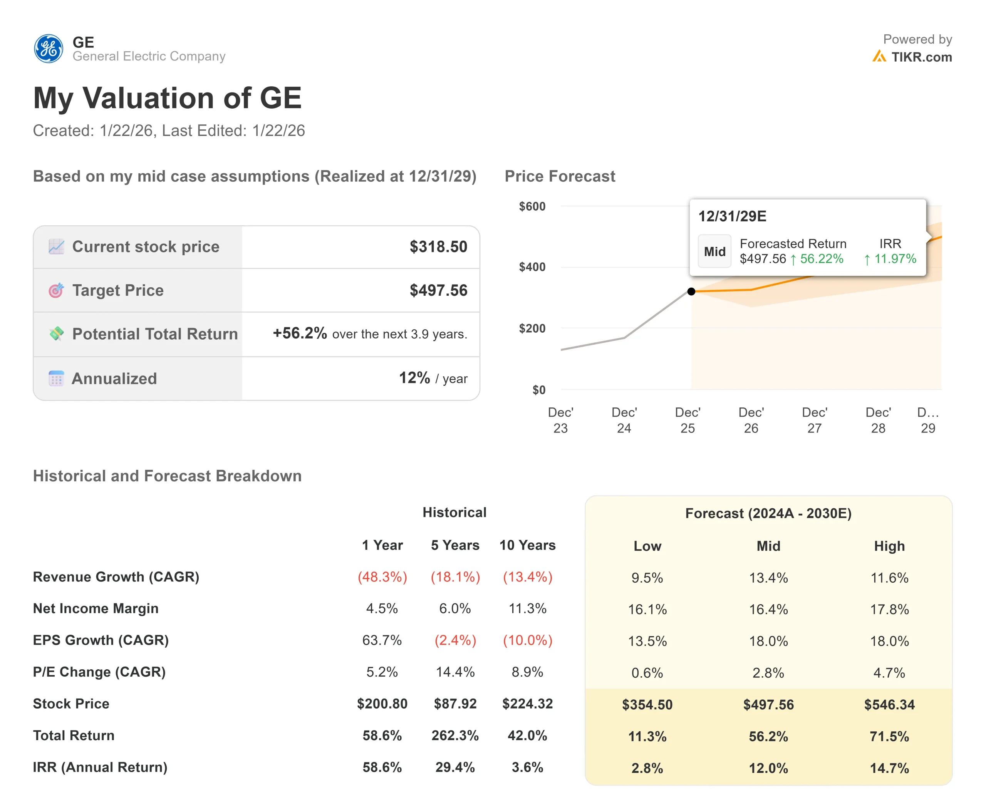Click the calendar icon beside Annualized
The height and width of the screenshot is (811, 986).
tap(57, 379)
